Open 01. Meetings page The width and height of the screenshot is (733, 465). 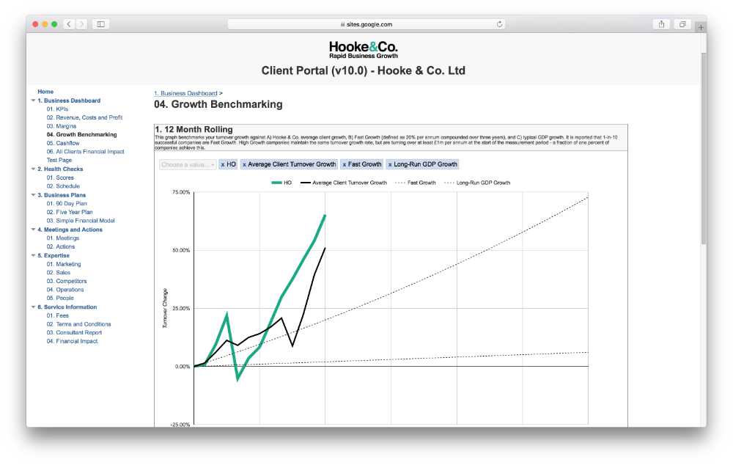[x=62, y=238]
